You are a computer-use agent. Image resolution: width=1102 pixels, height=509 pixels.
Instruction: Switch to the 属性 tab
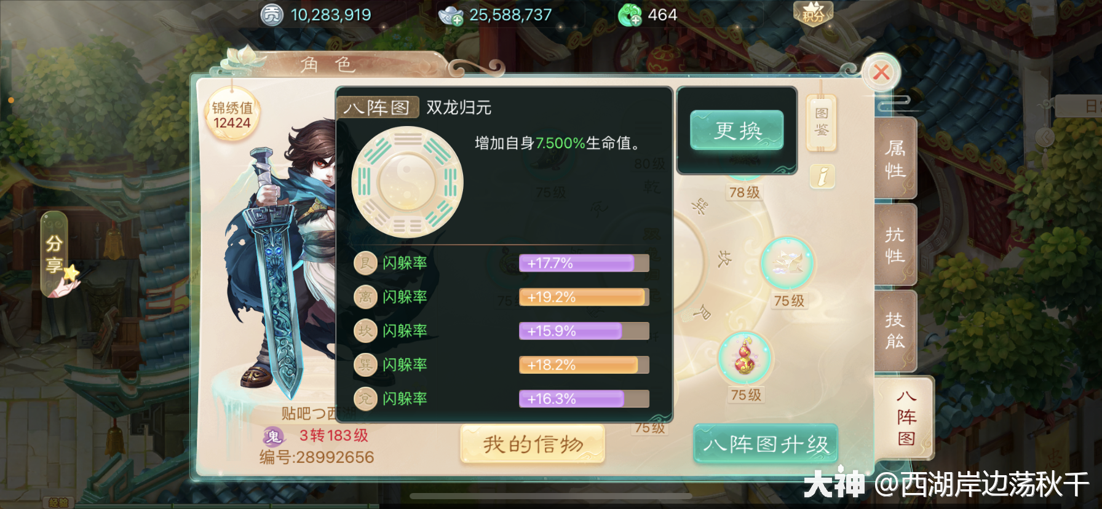coord(895,158)
